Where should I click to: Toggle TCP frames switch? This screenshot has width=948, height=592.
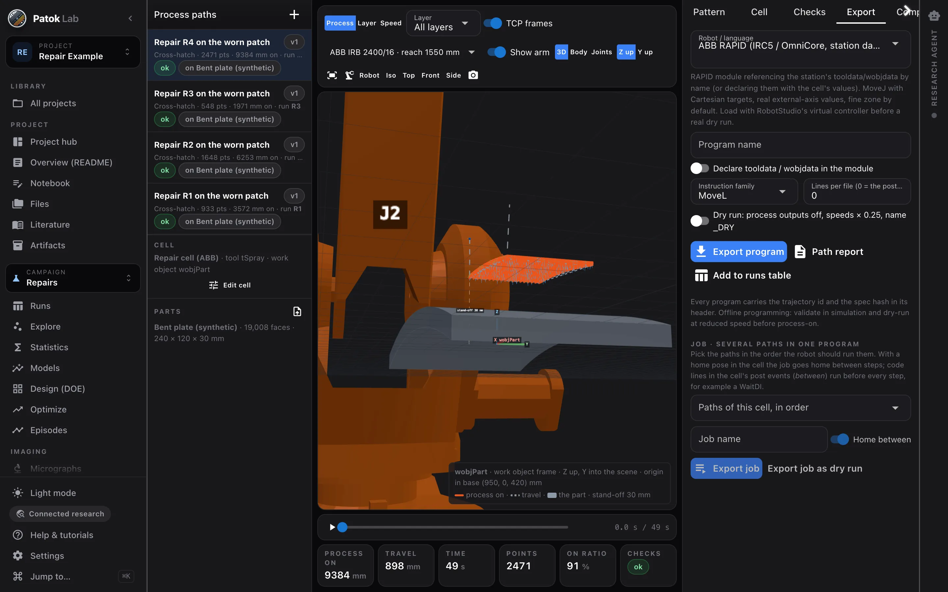coord(492,23)
